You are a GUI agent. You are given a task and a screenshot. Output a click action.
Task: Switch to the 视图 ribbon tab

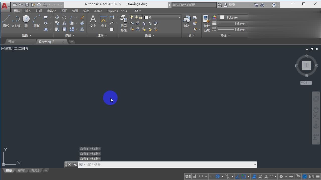click(64, 11)
